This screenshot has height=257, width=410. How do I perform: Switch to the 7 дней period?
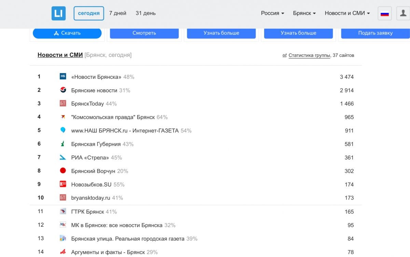pos(118,13)
